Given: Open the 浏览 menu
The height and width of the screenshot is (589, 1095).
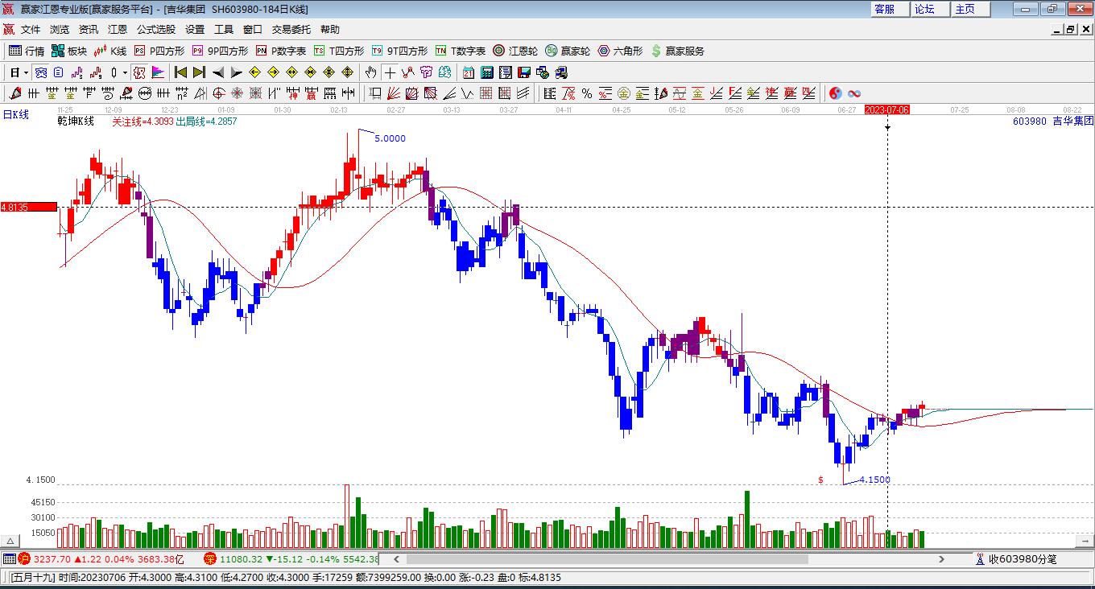Looking at the screenshot, I should click(x=60, y=29).
